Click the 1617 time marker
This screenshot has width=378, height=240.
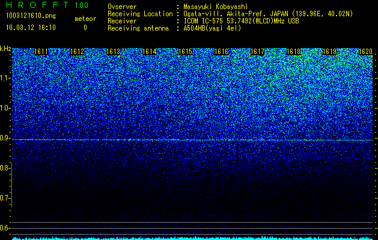tap(257, 52)
